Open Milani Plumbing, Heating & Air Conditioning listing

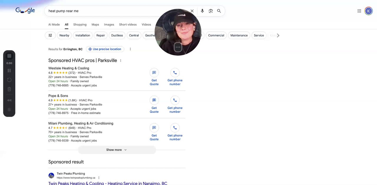click(81, 123)
